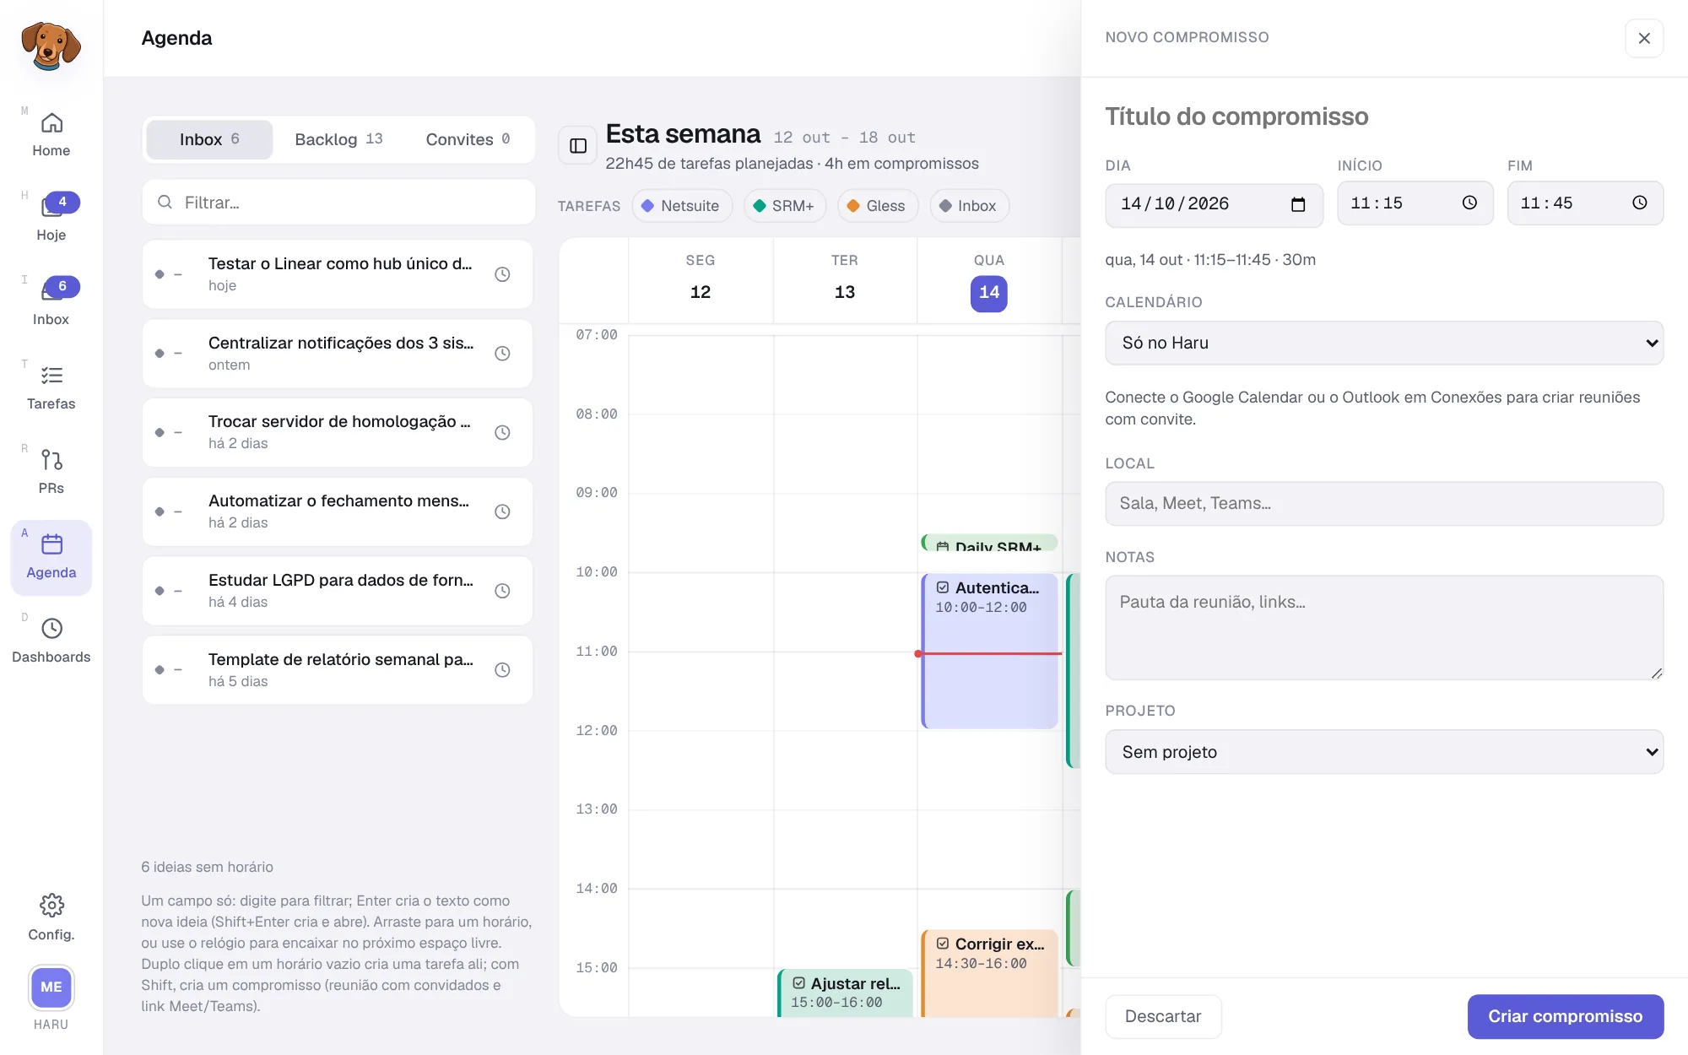Schedule 'Centralizar notificações' with clock icon
Screen dimensions: 1688x1055
click(x=502, y=354)
